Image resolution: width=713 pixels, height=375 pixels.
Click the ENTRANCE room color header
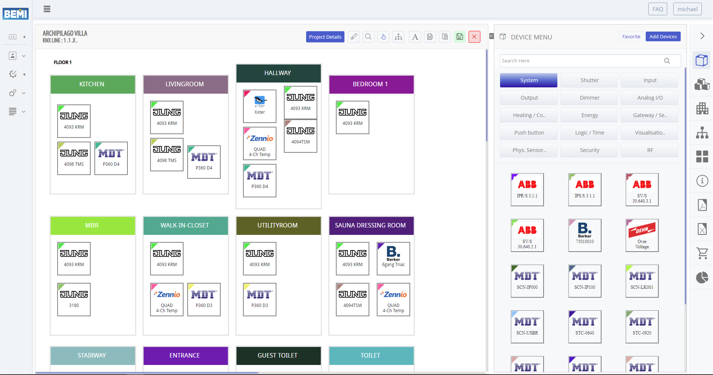click(x=186, y=356)
